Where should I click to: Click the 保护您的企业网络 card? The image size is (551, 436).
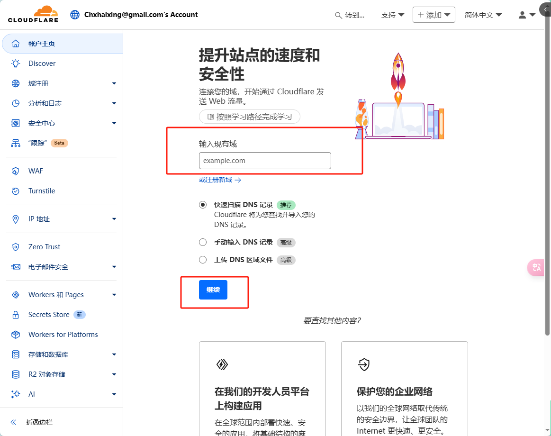pos(405,389)
